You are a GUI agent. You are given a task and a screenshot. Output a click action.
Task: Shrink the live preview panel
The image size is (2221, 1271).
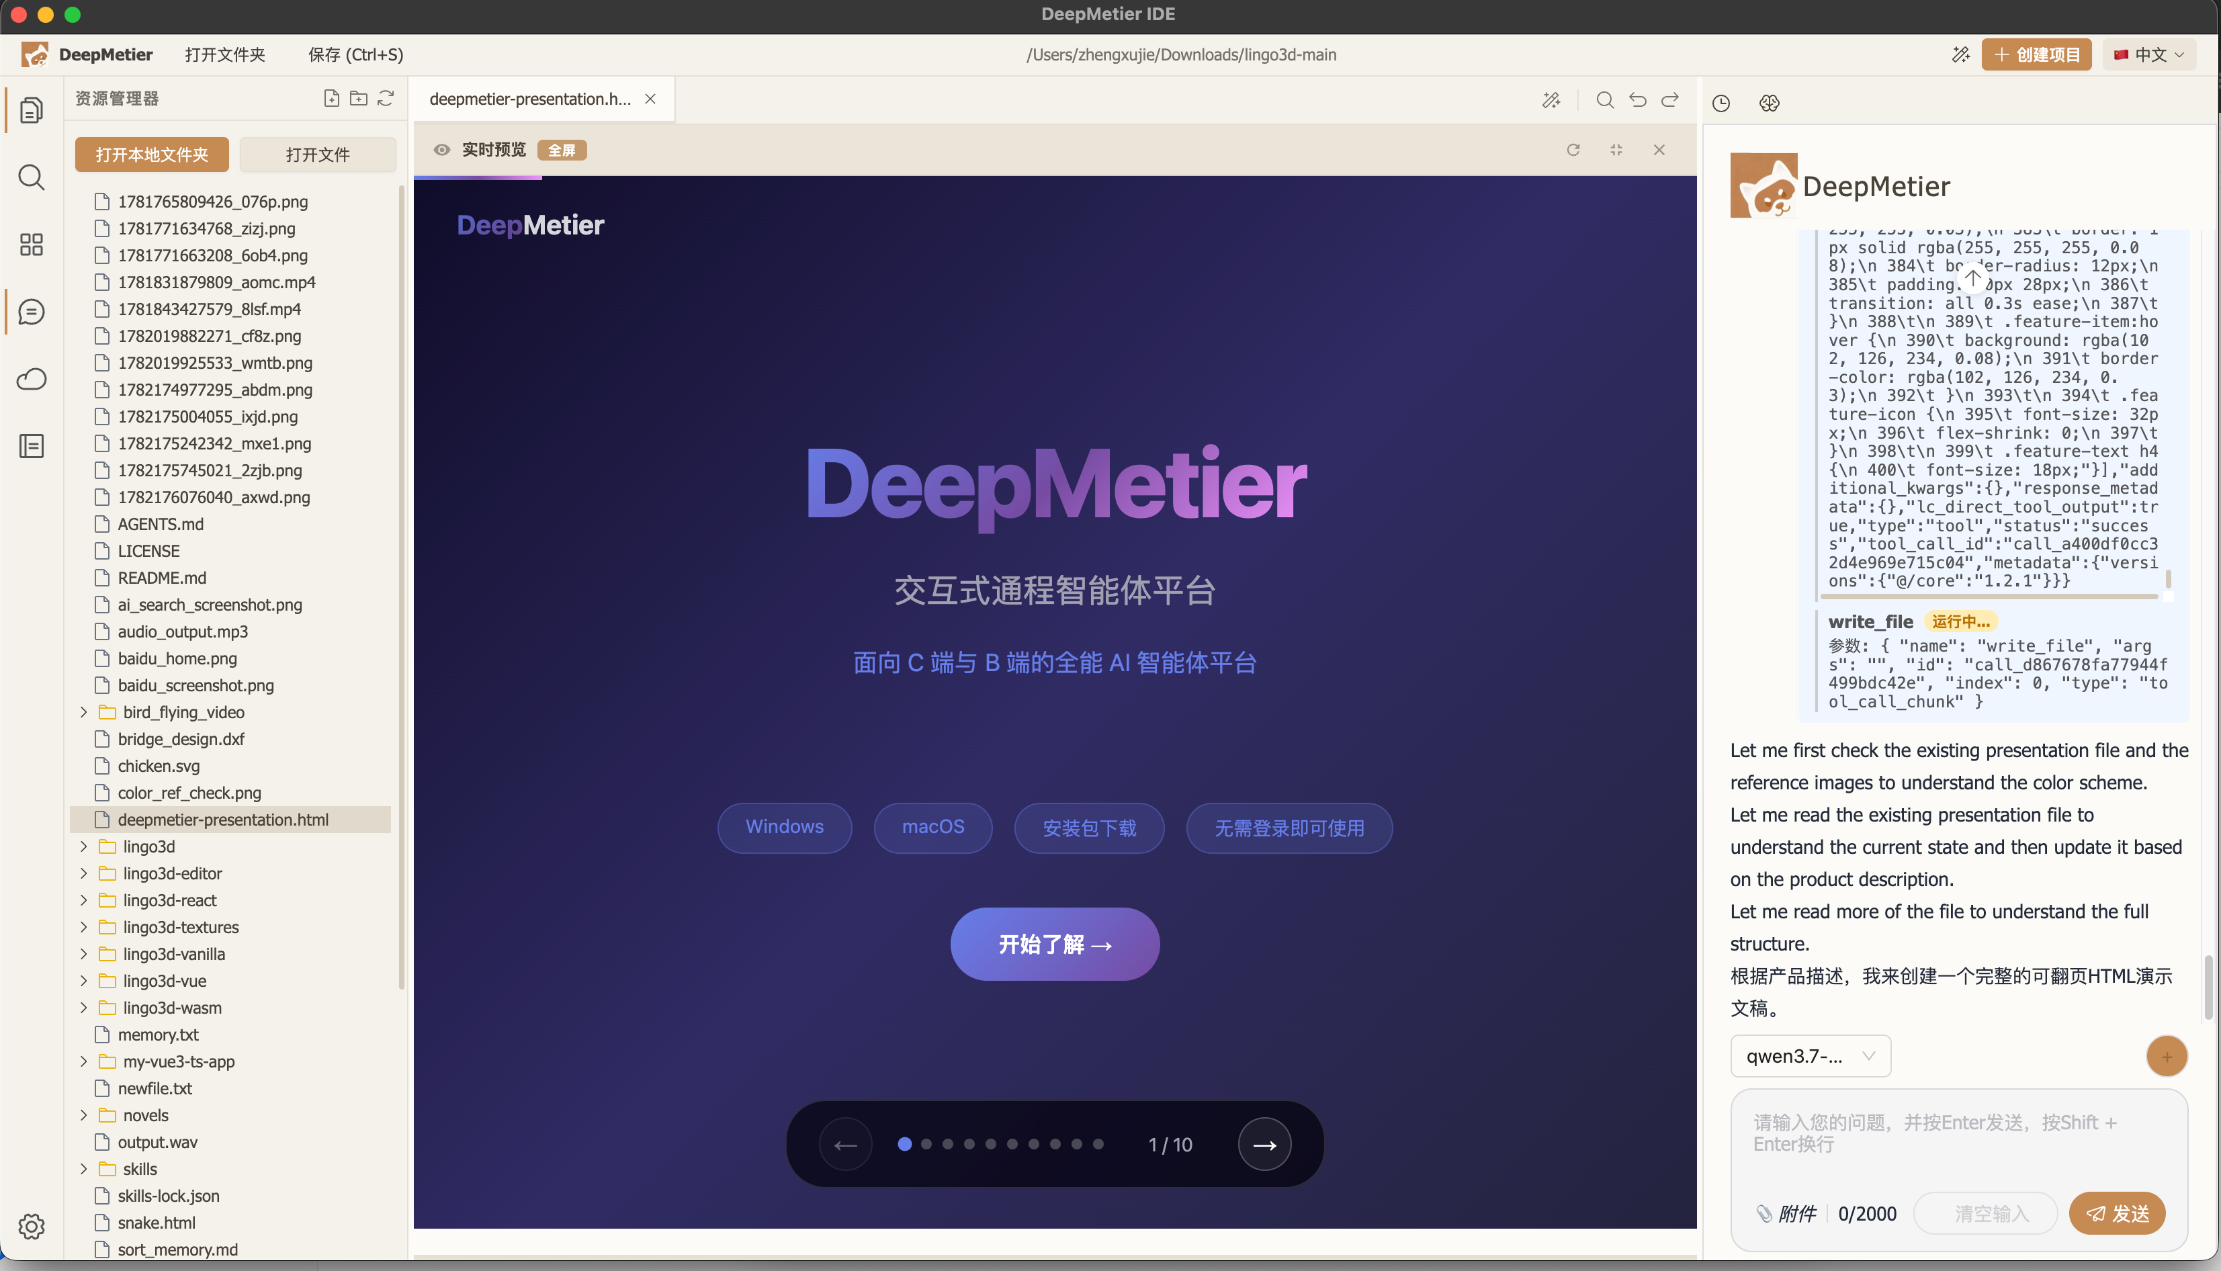click(1616, 150)
